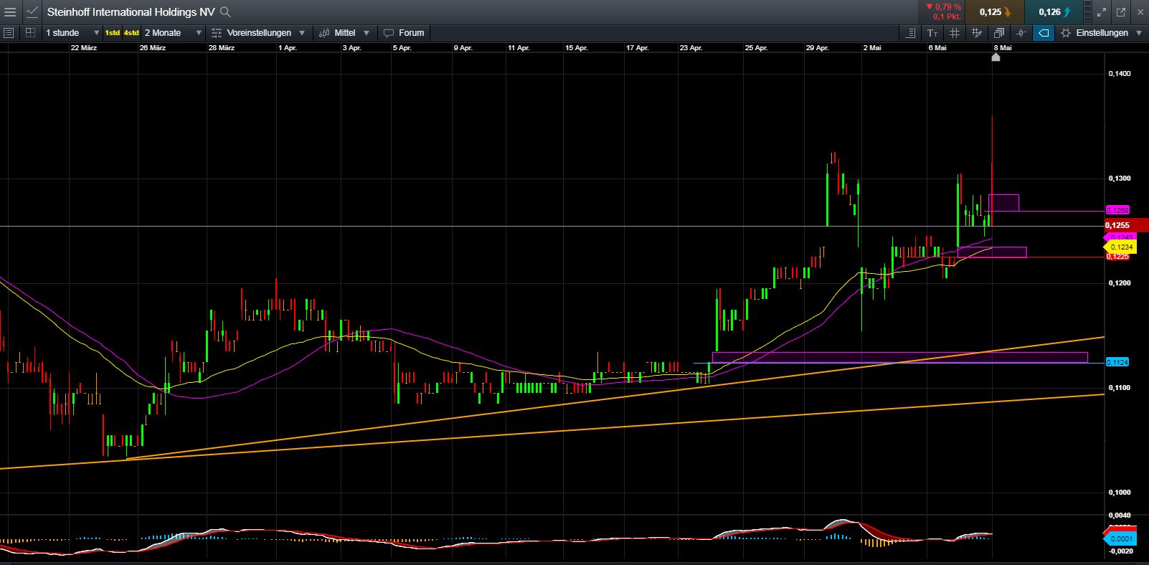1149x565 pixels.
Task: Pop out chart into new window
Action: click(x=1121, y=12)
